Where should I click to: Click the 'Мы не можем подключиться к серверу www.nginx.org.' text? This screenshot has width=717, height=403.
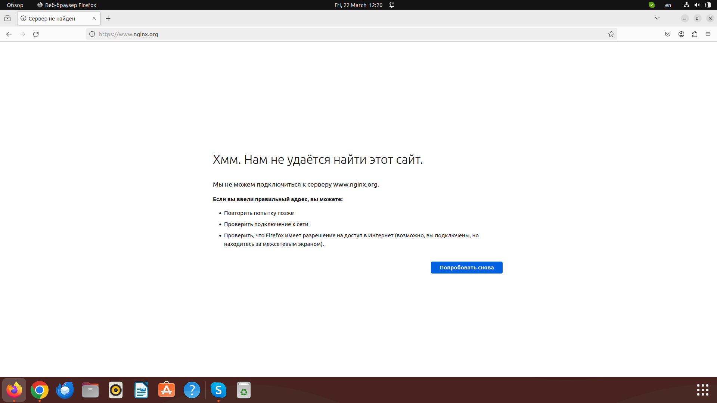(x=296, y=184)
